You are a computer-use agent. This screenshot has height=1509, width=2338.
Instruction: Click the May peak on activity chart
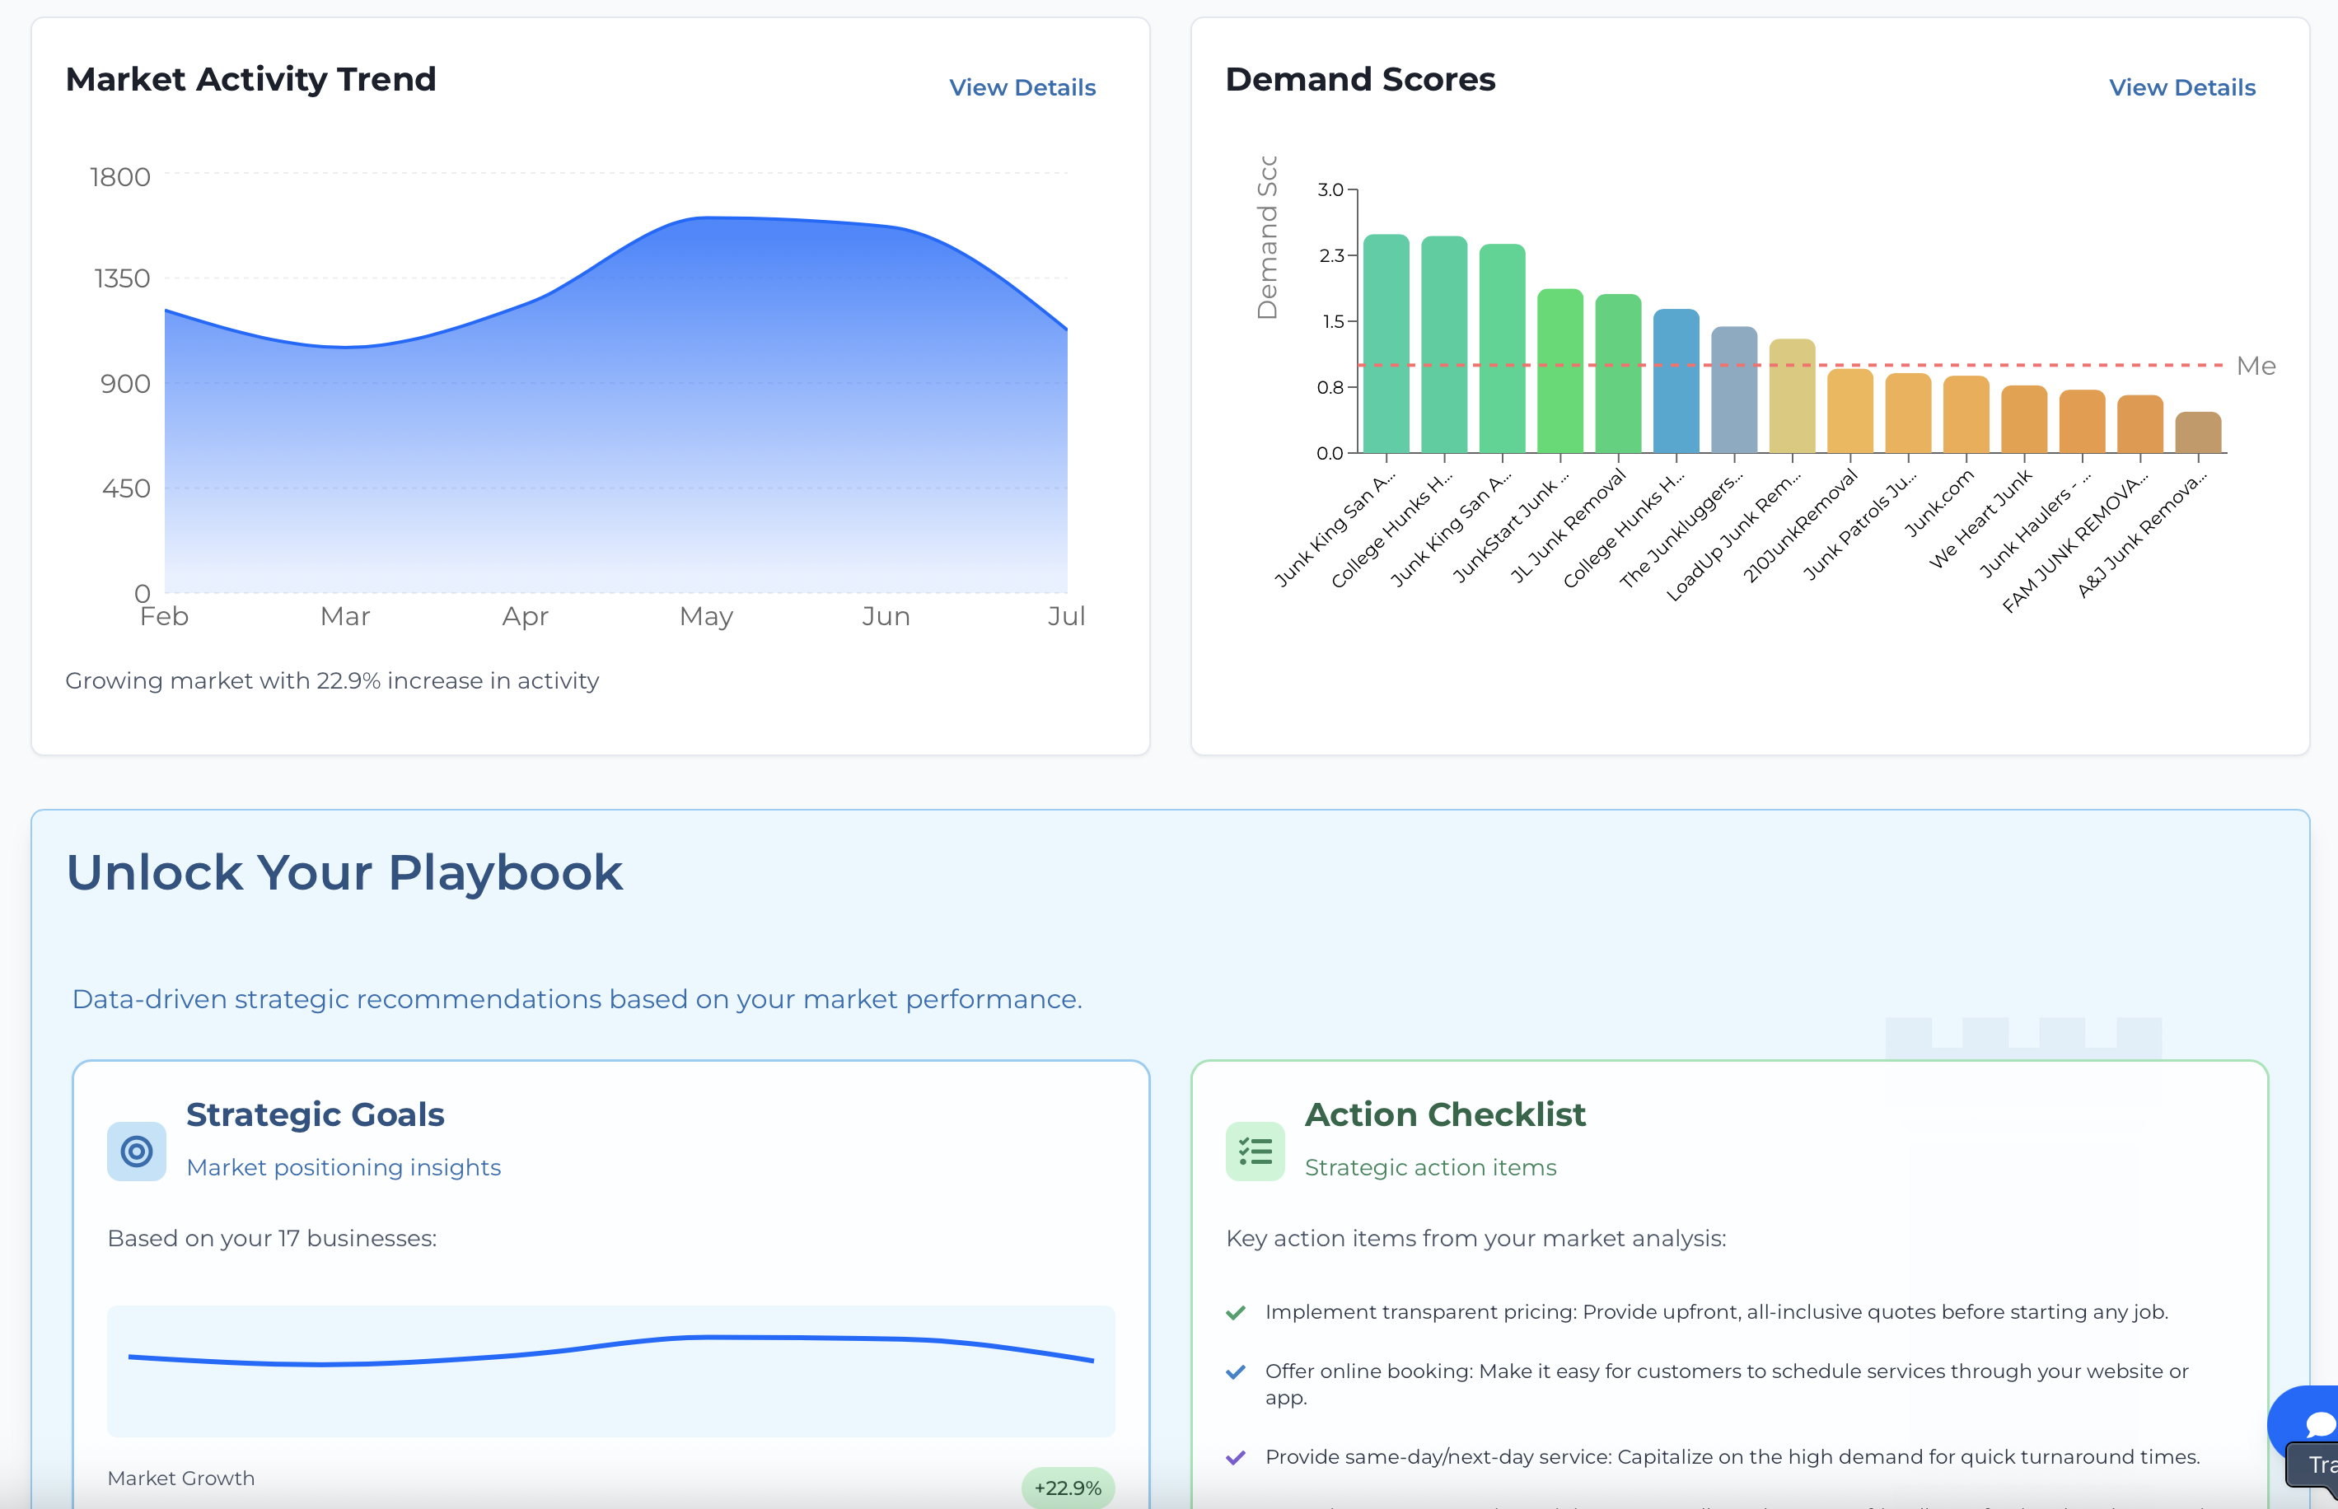point(708,218)
